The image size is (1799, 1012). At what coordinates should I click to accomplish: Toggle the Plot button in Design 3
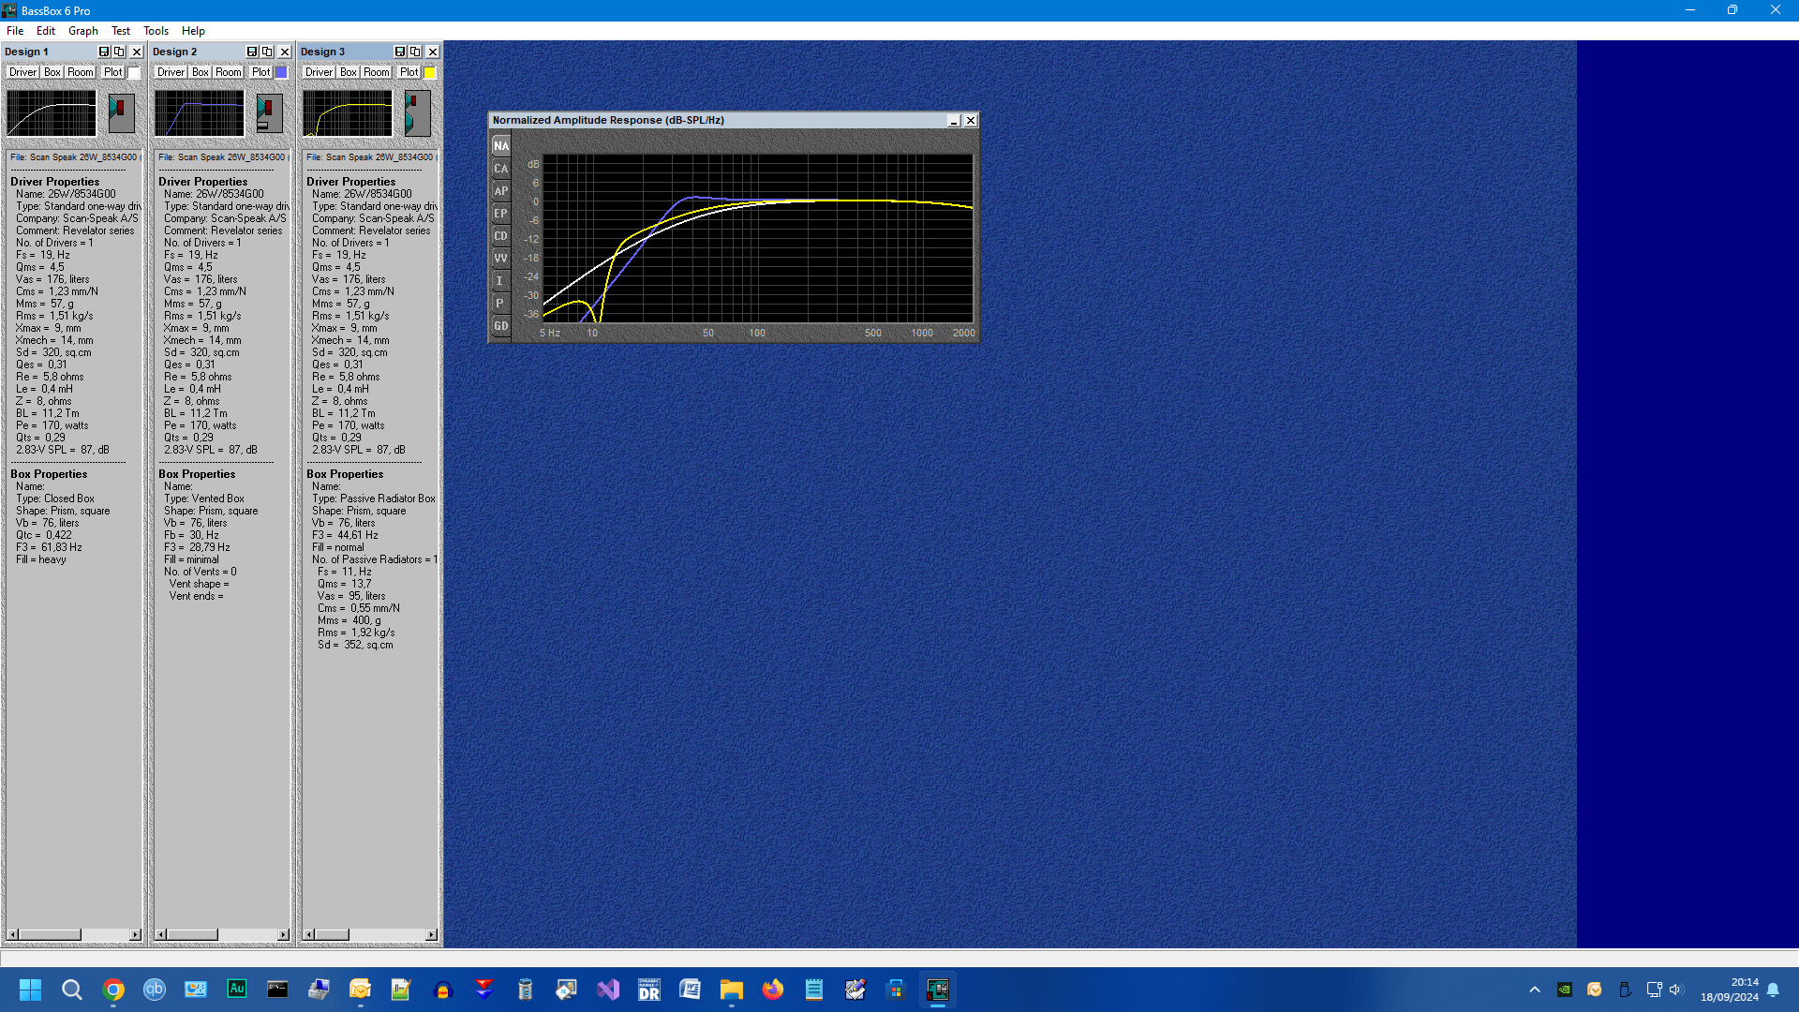409,72
